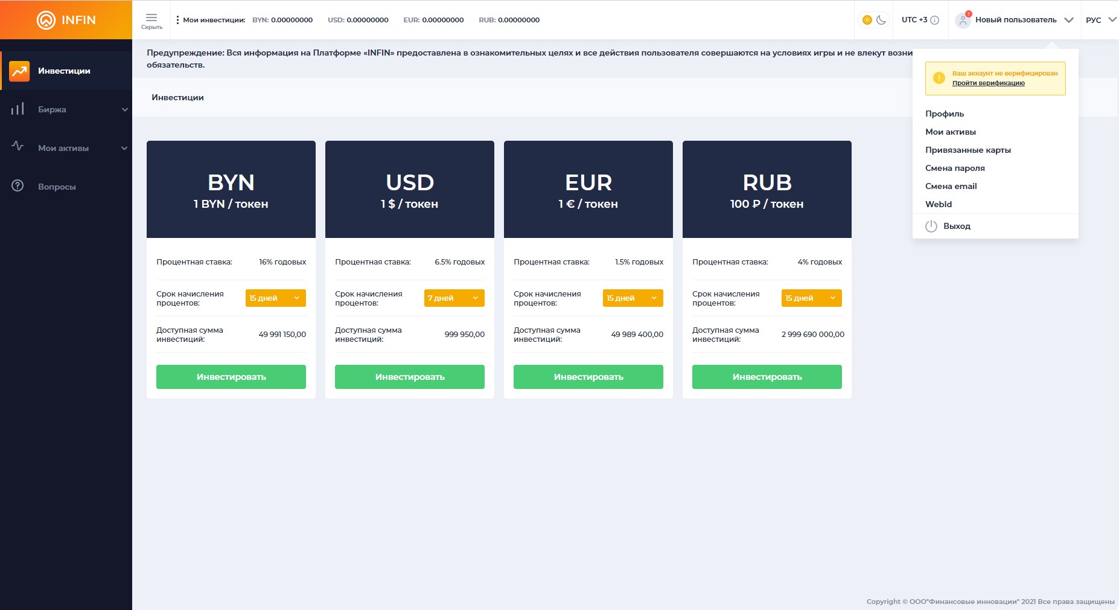This screenshot has width=1119, height=610.
Task: Click the Биржа bar chart icon
Action: pos(18,109)
